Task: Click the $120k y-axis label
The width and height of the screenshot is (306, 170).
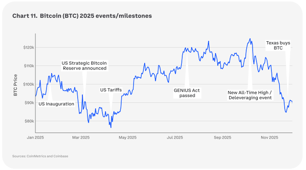Action: (x=29, y=47)
